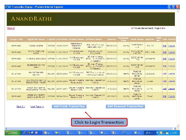Click the Loginid column header
The height and width of the screenshot is (140, 186).
(x=51, y=39)
